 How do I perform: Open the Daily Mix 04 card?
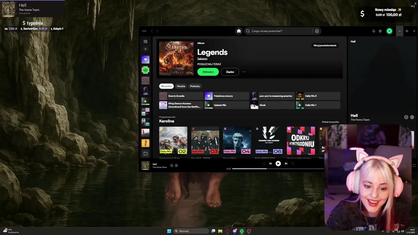[x=237, y=141]
